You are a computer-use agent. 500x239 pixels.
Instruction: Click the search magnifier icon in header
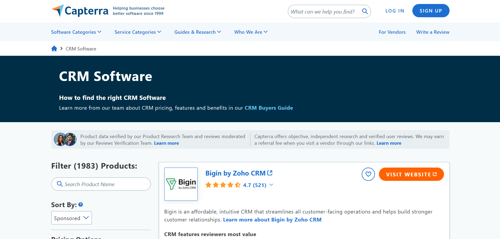[365, 11]
